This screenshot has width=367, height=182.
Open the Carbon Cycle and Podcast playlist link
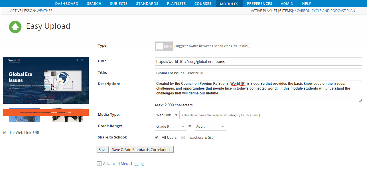pos(327,11)
